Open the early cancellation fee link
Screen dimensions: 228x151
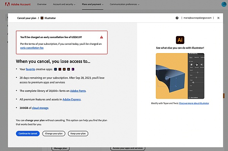click(x=32, y=48)
